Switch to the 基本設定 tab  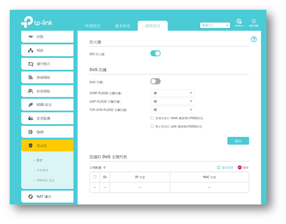[x=123, y=26]
